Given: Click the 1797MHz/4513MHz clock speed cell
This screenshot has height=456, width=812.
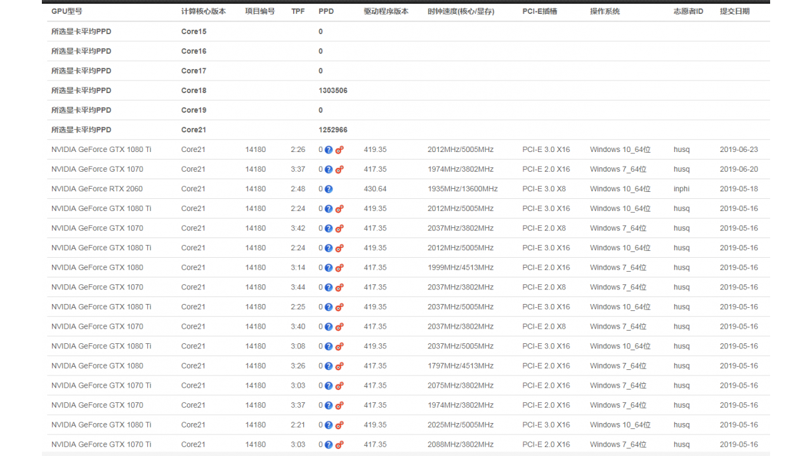Looking at the screenshot, I should click(461, 365).
